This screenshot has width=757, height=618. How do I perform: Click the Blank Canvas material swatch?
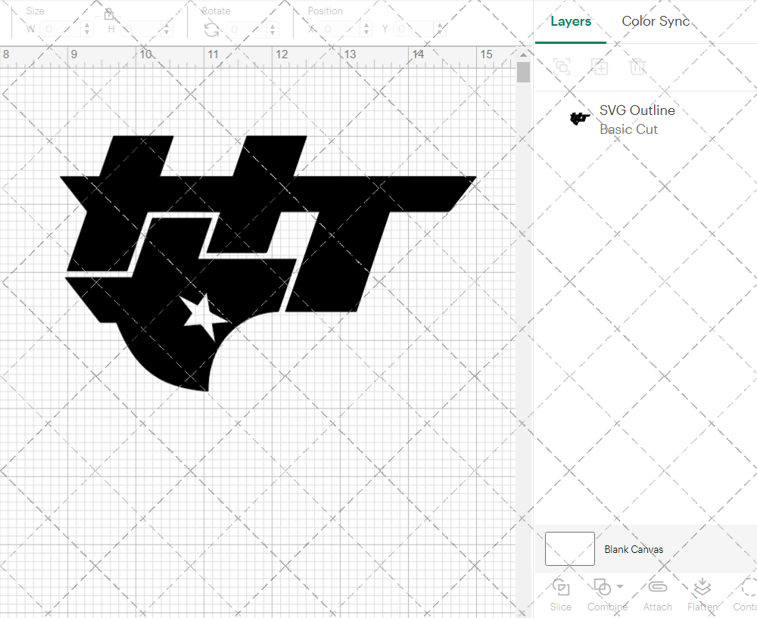click(569, 549)
